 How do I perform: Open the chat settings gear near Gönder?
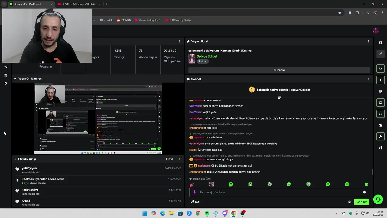[x=350, y=202]
